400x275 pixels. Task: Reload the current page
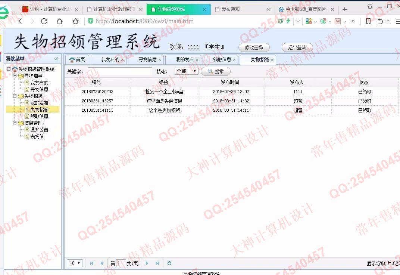[44, 21]
